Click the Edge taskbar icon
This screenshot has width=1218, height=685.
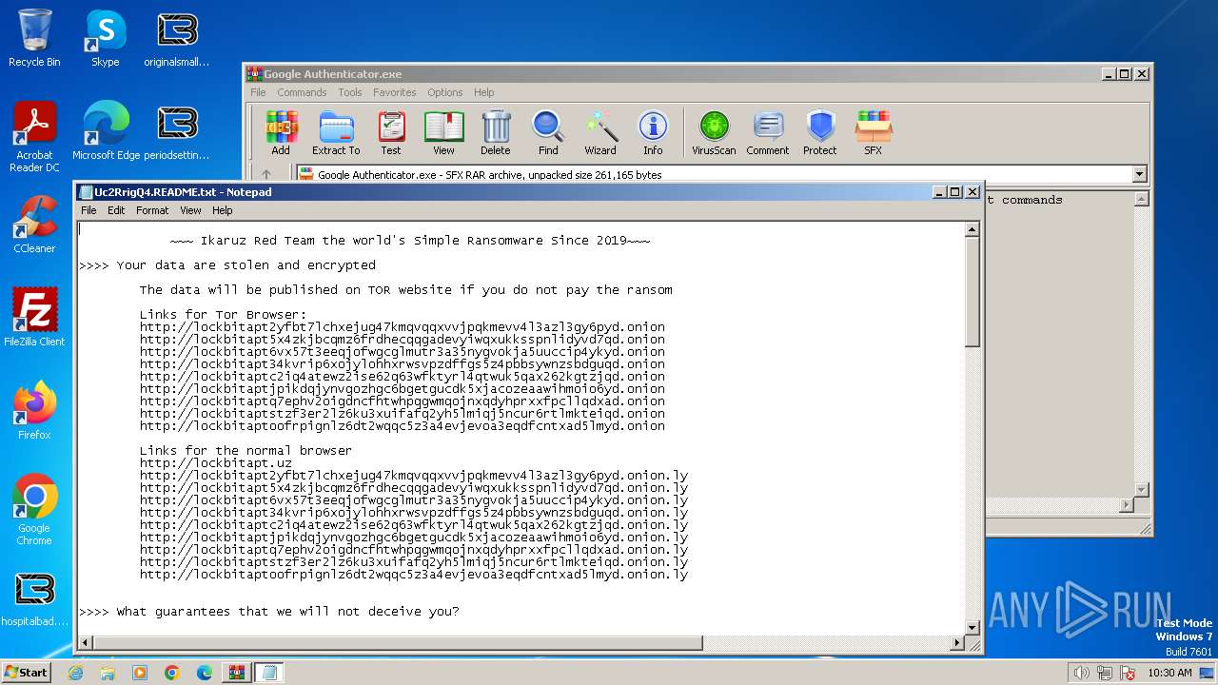(x=204, y=673)
